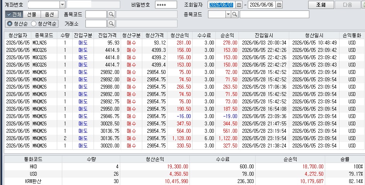Click the 진입일시 column header
This screenshot has width=365, height=185.
point(264,36)
